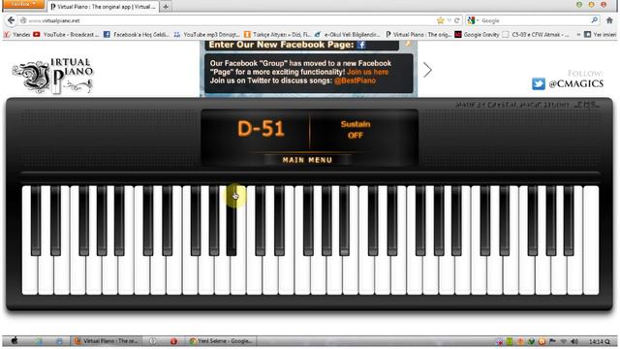Click the Facebook icon in the banner
This screenshot has height=349, width=620.
(361, 45)
